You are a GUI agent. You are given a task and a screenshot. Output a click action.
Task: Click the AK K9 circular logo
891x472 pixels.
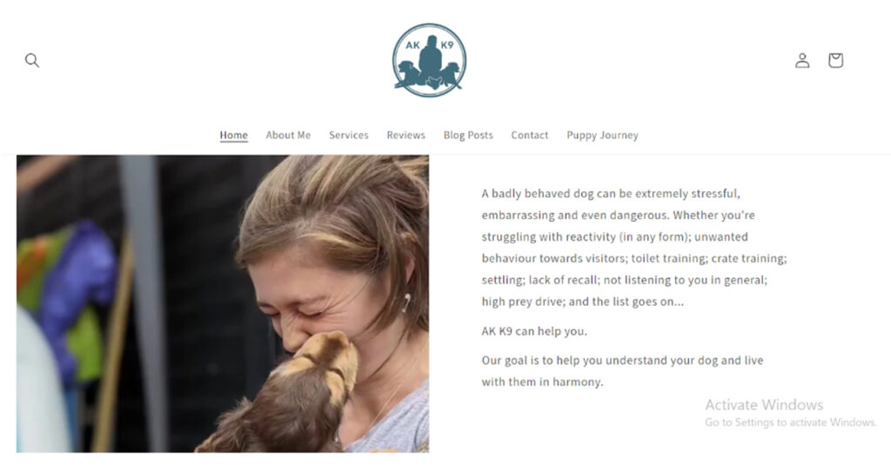(429, 60)
